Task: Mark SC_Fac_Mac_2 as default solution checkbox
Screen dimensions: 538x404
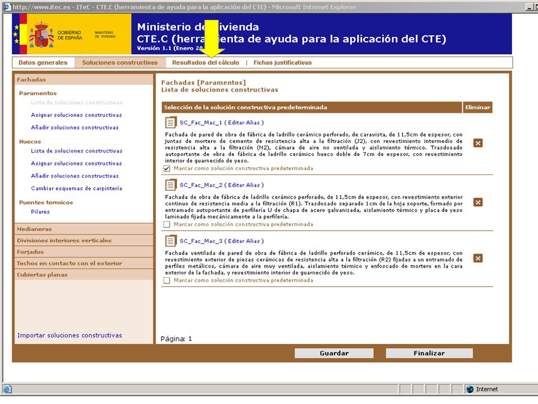Action: tap(167, 224)
